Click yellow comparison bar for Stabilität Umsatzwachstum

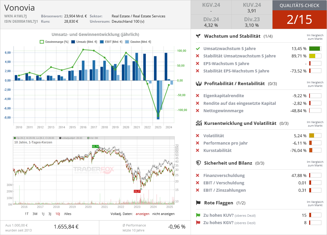coord(315,56)
